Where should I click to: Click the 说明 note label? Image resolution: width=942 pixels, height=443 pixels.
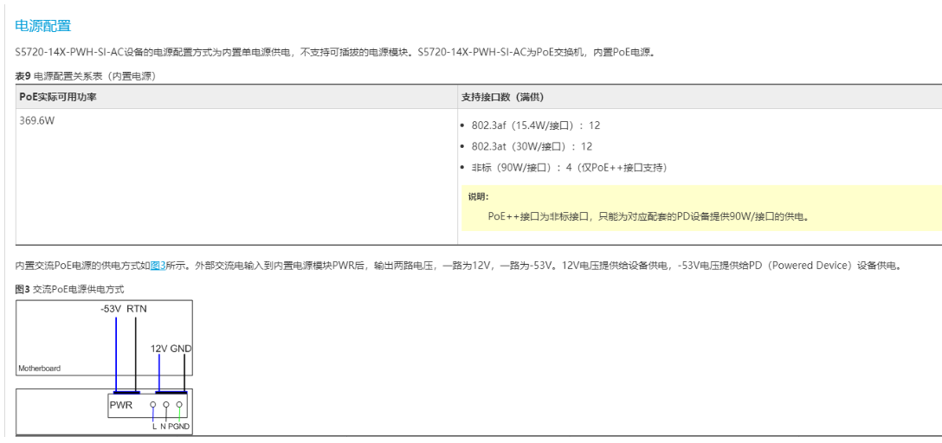click(478, 196)
